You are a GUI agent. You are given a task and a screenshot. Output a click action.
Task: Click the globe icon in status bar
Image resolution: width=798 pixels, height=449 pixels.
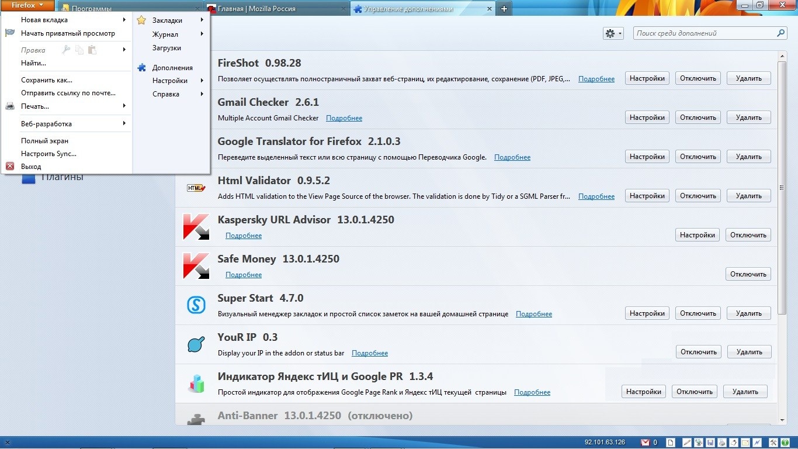coord(698,443)
